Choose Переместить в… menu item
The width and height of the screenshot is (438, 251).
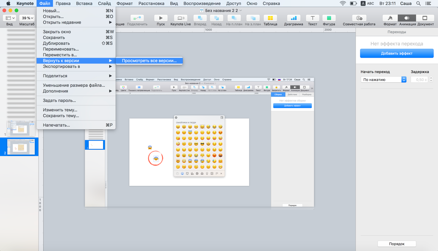pos(76,55)
